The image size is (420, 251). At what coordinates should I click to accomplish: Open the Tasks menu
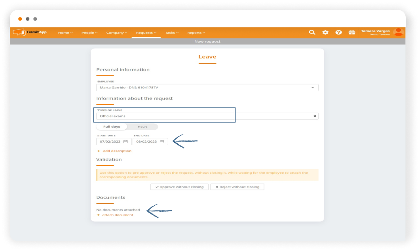tap(172, 33)
